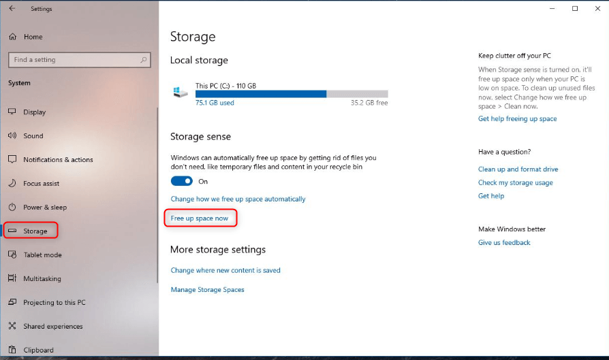
Task: Go to Shared experiences settings
Action: 52,327
